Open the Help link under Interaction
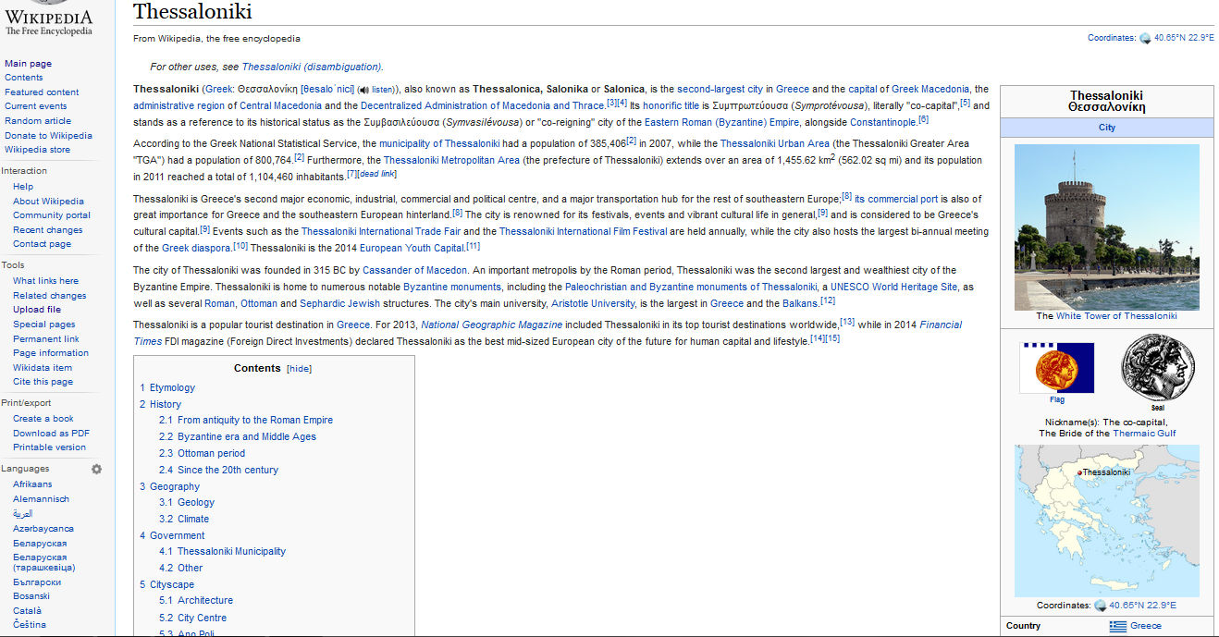This screenshot has width=1219, height=637. [23, 187]
